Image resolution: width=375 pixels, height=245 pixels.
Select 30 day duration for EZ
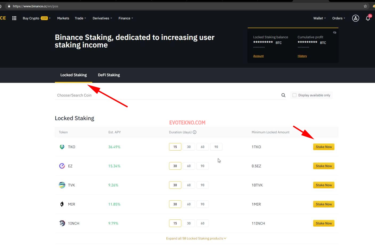pyautogui.click(x=175, y=166)
